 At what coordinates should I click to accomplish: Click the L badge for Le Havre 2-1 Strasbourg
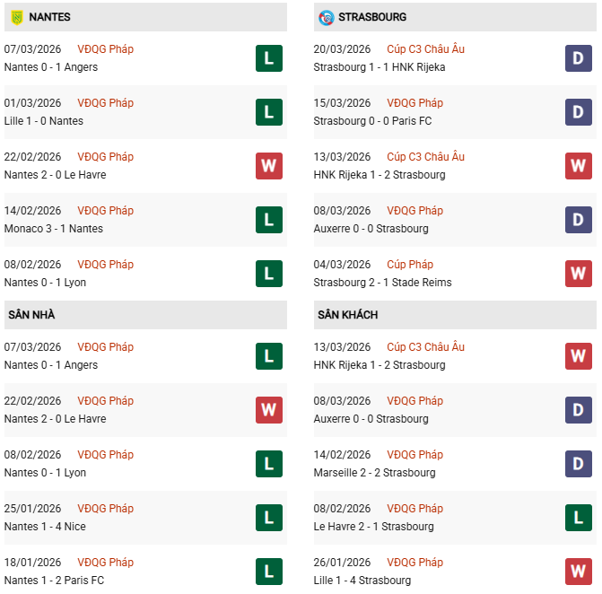click(579, 518)
